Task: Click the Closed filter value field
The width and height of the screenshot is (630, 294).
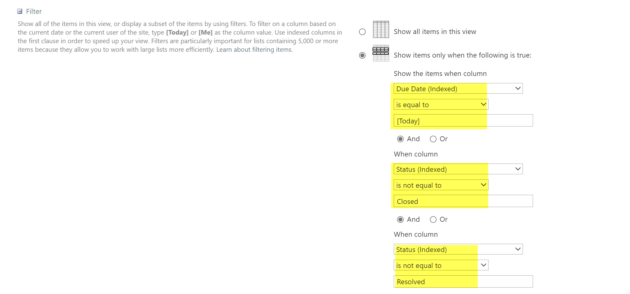Action: [463, 201]
